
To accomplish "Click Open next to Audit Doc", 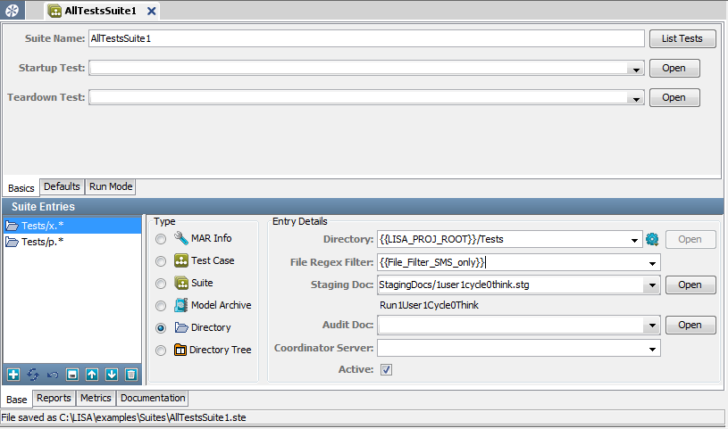I will pyautogui.click(x=690, y=326).
